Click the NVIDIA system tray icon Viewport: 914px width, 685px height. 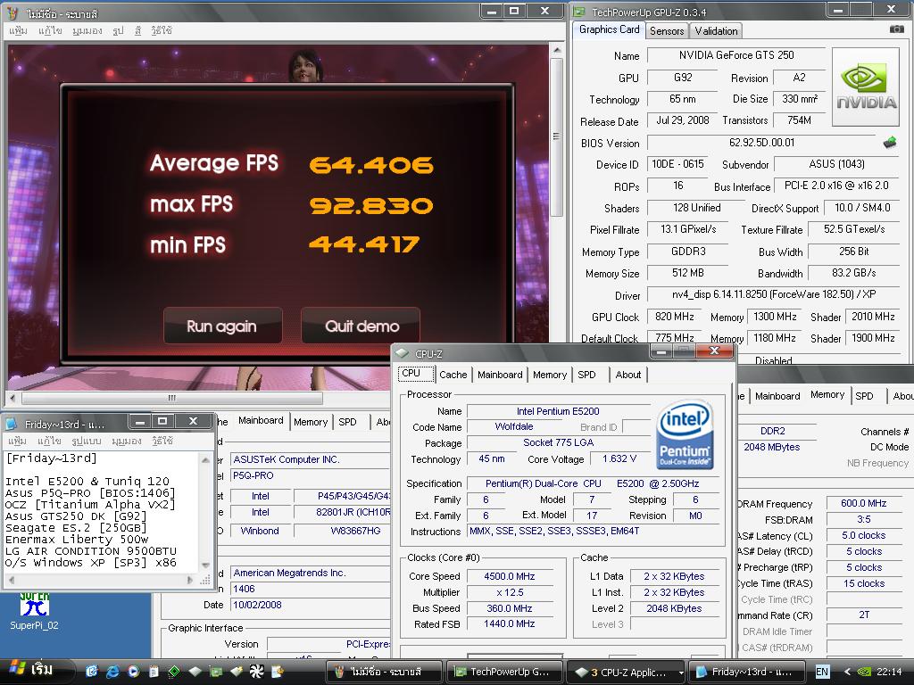pos(865,673)
